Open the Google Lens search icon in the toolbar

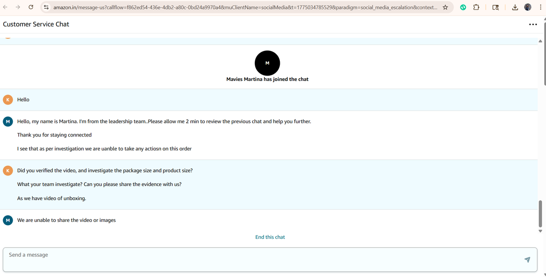click(495, 7)
